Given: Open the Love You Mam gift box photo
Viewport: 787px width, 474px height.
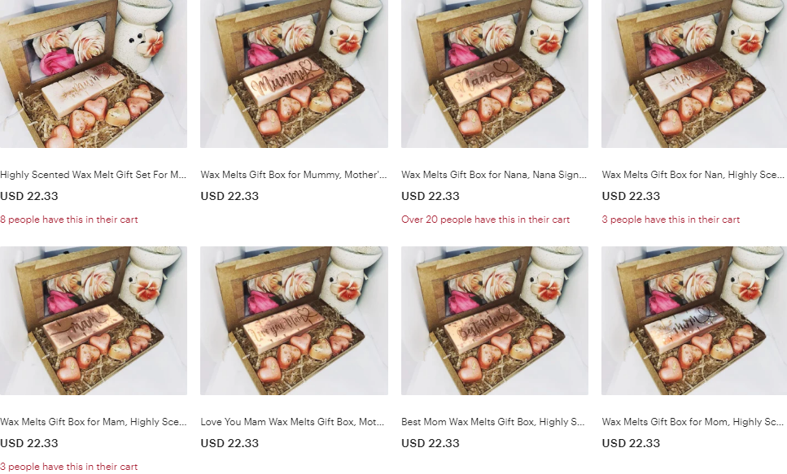Looking at the screenshot, I should pyautogui.click(x=294, y=320).
